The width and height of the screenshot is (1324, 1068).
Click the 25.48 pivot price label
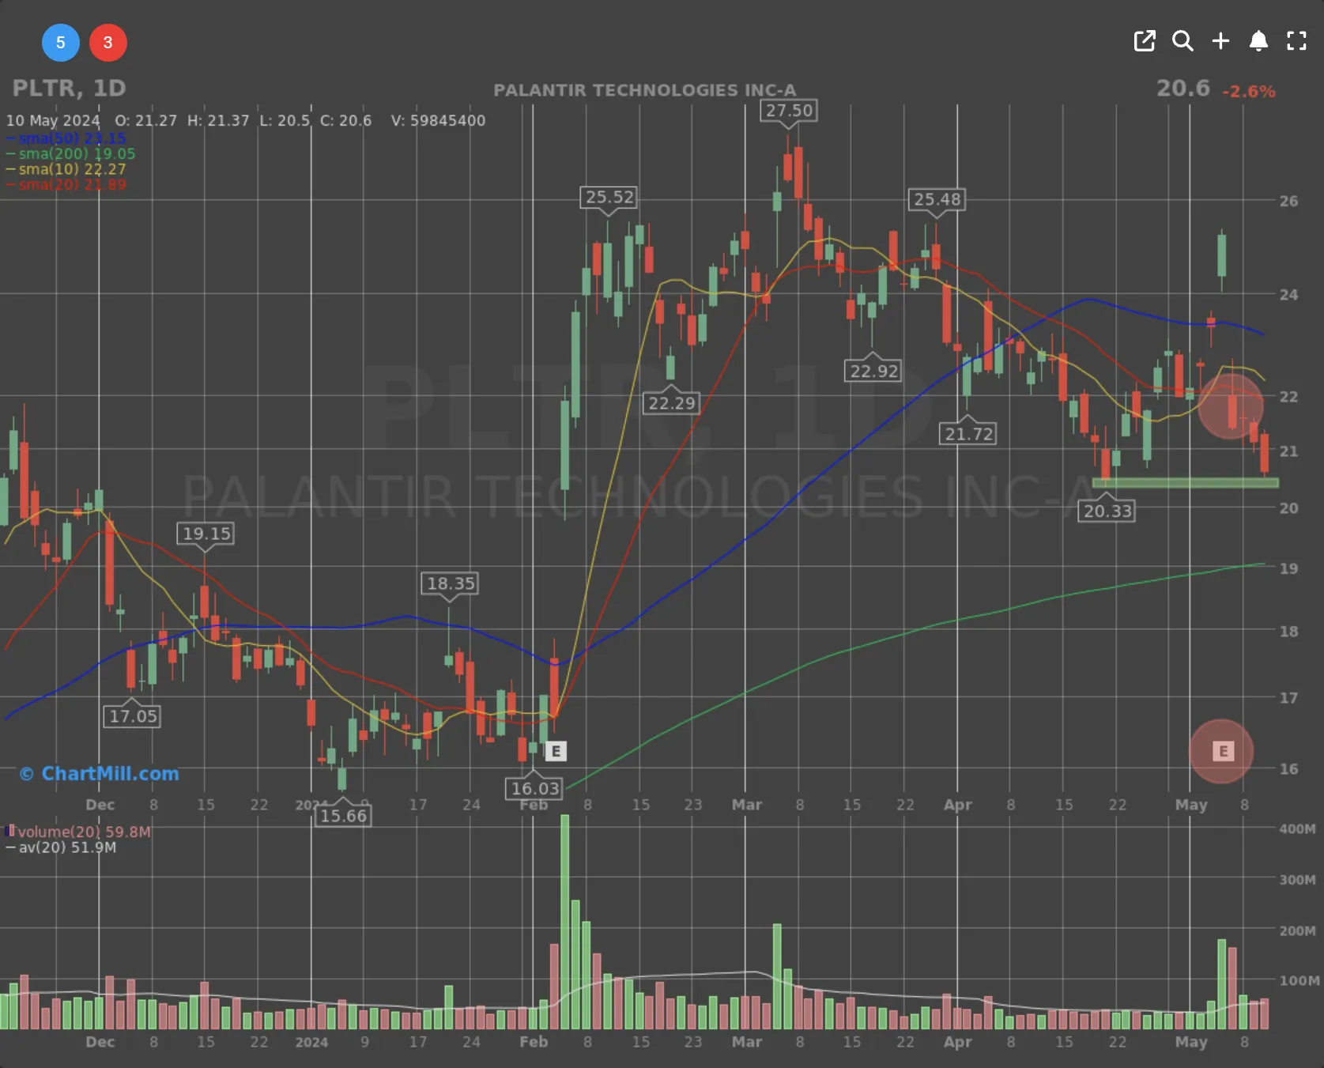point(937,199)
